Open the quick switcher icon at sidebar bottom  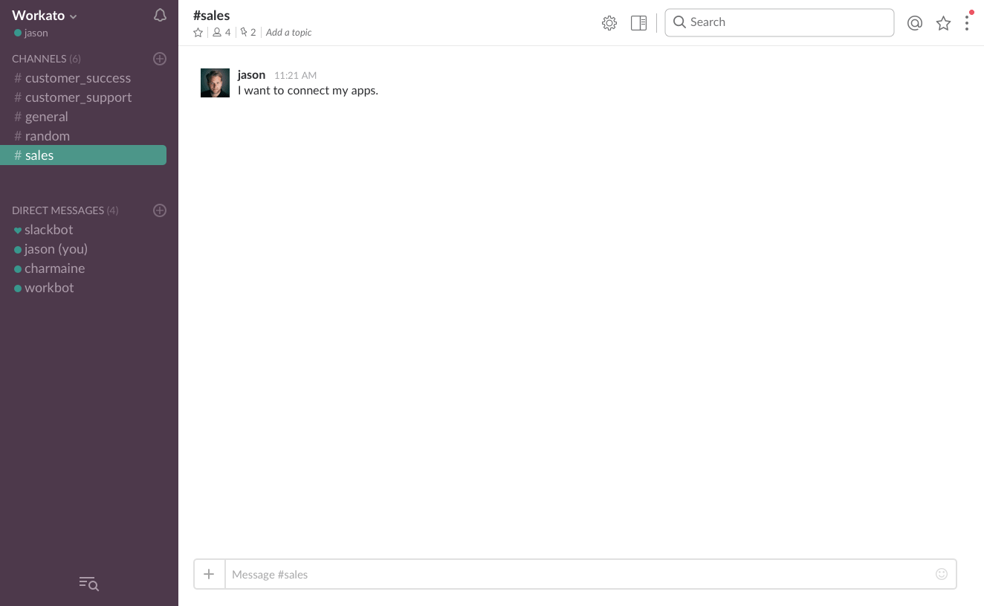pos(89,584)
